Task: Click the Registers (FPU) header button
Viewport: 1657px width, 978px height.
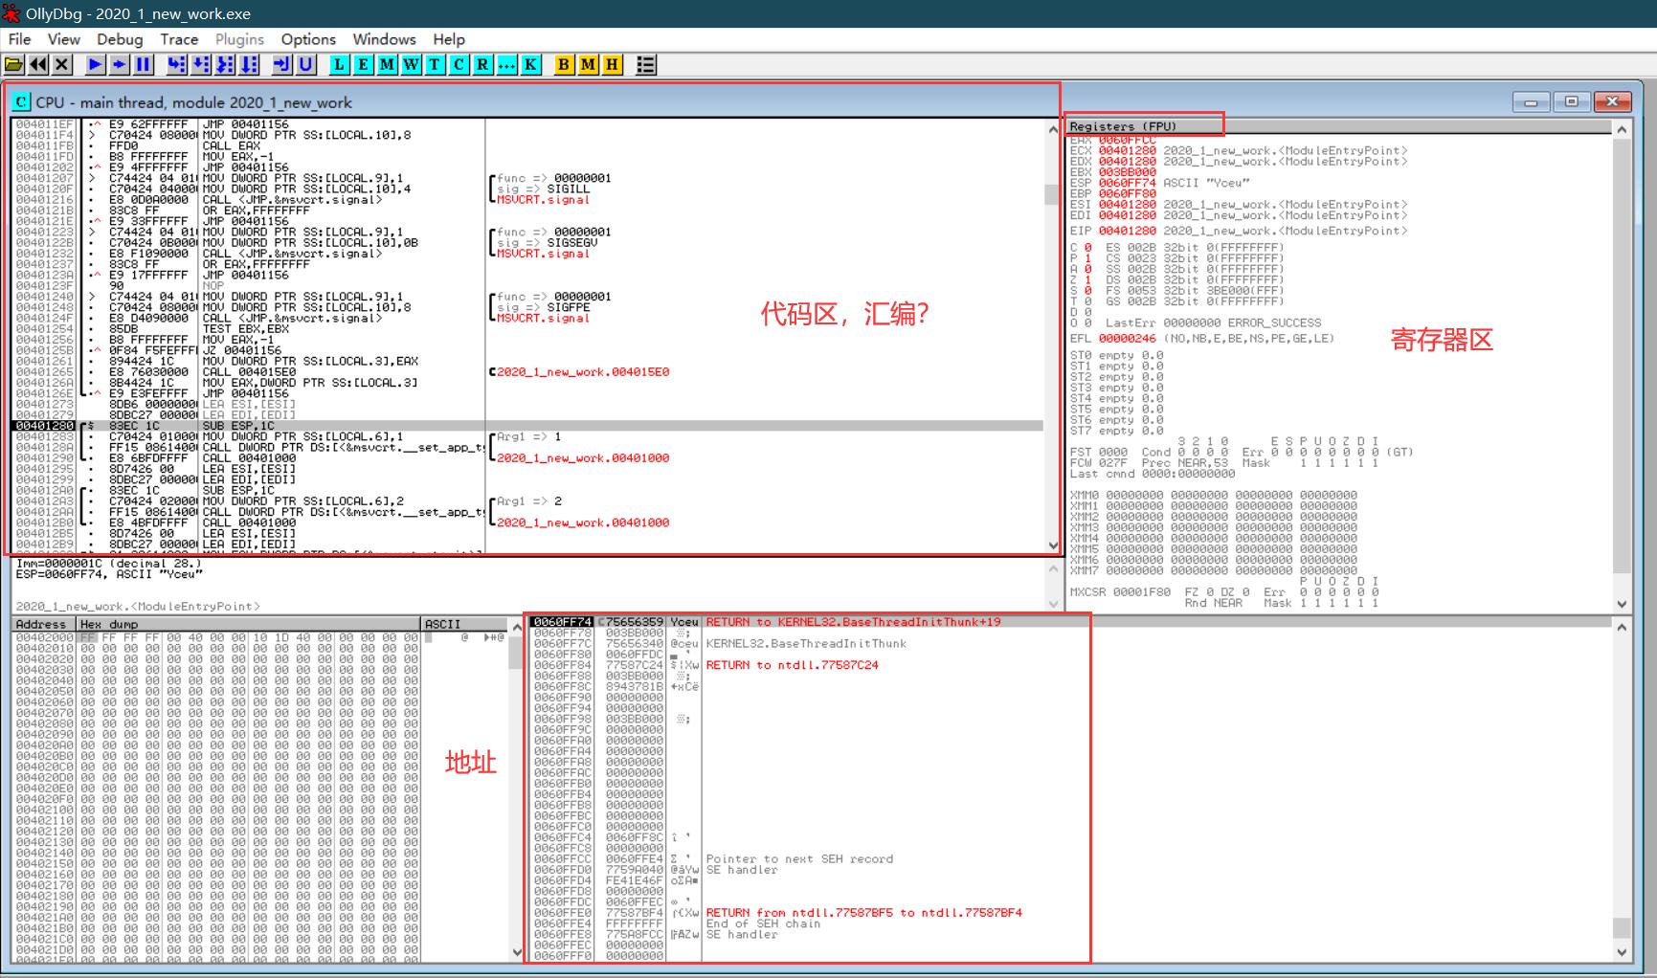Action: (x=1338, y=126)
